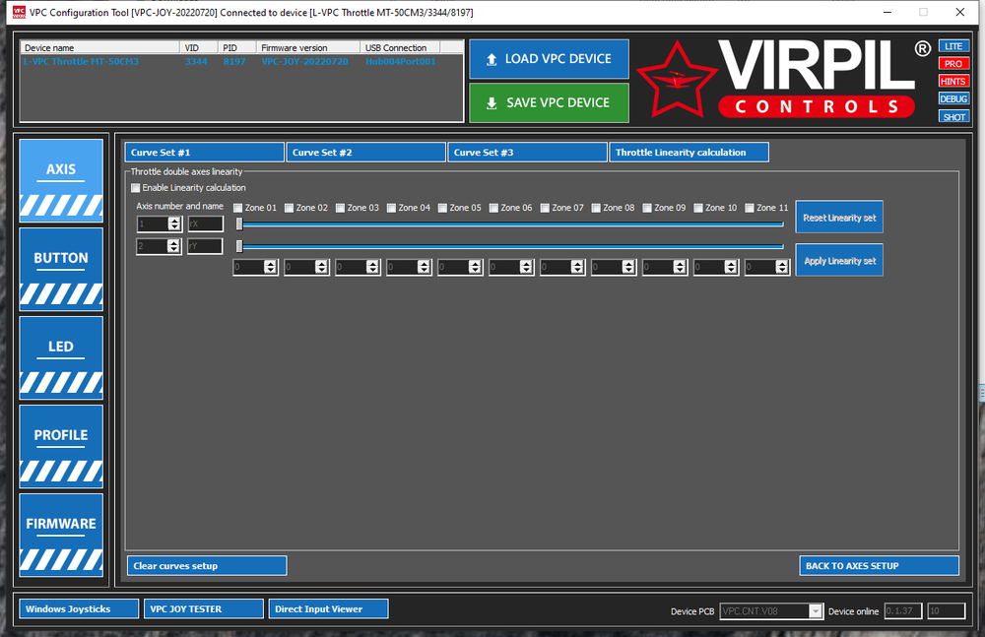Click Reset Linearity set button
The image size is (985, 637).
[839, 218]
